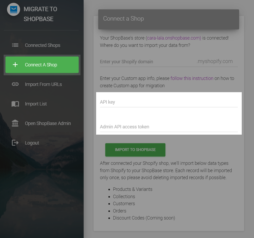Select the Connect A Shop menu label
The image size is (254, 238).
point(41,65)
